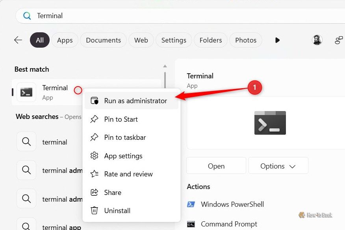Select the Terminal App best match result
Screen dimensions: 345x230
point(47,92)
